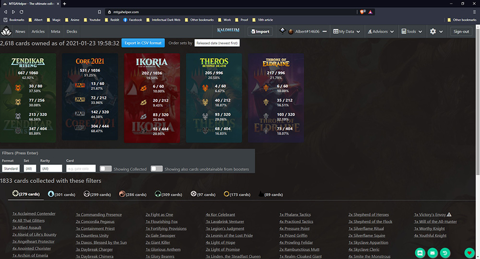Open the 2x Fight as One link

pos(159,214)
